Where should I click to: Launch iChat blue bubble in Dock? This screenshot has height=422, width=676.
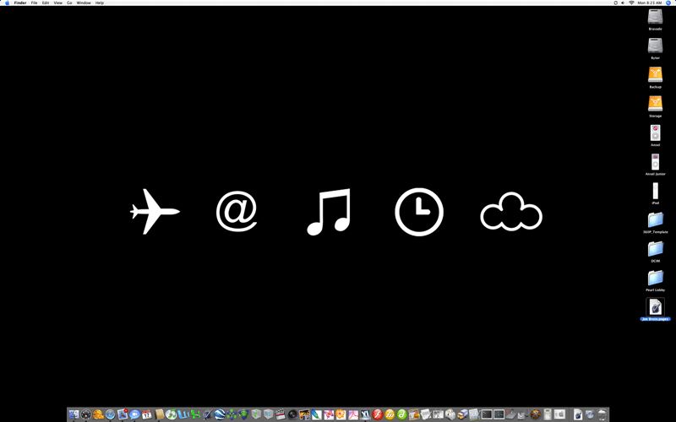click(x=134, y=414)
